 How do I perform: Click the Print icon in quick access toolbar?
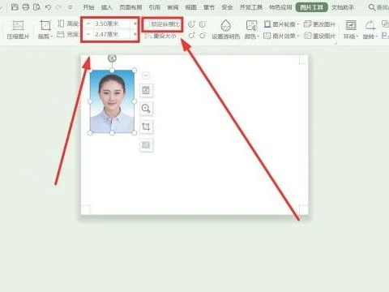pyautogui.click(x=26, y=7)
